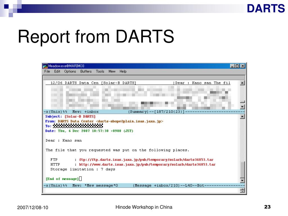This screenshot has width=288, height=216.
Task: Click 'The file that you requested' sentence
Action: pyautogui.click(x=117, y=150)
